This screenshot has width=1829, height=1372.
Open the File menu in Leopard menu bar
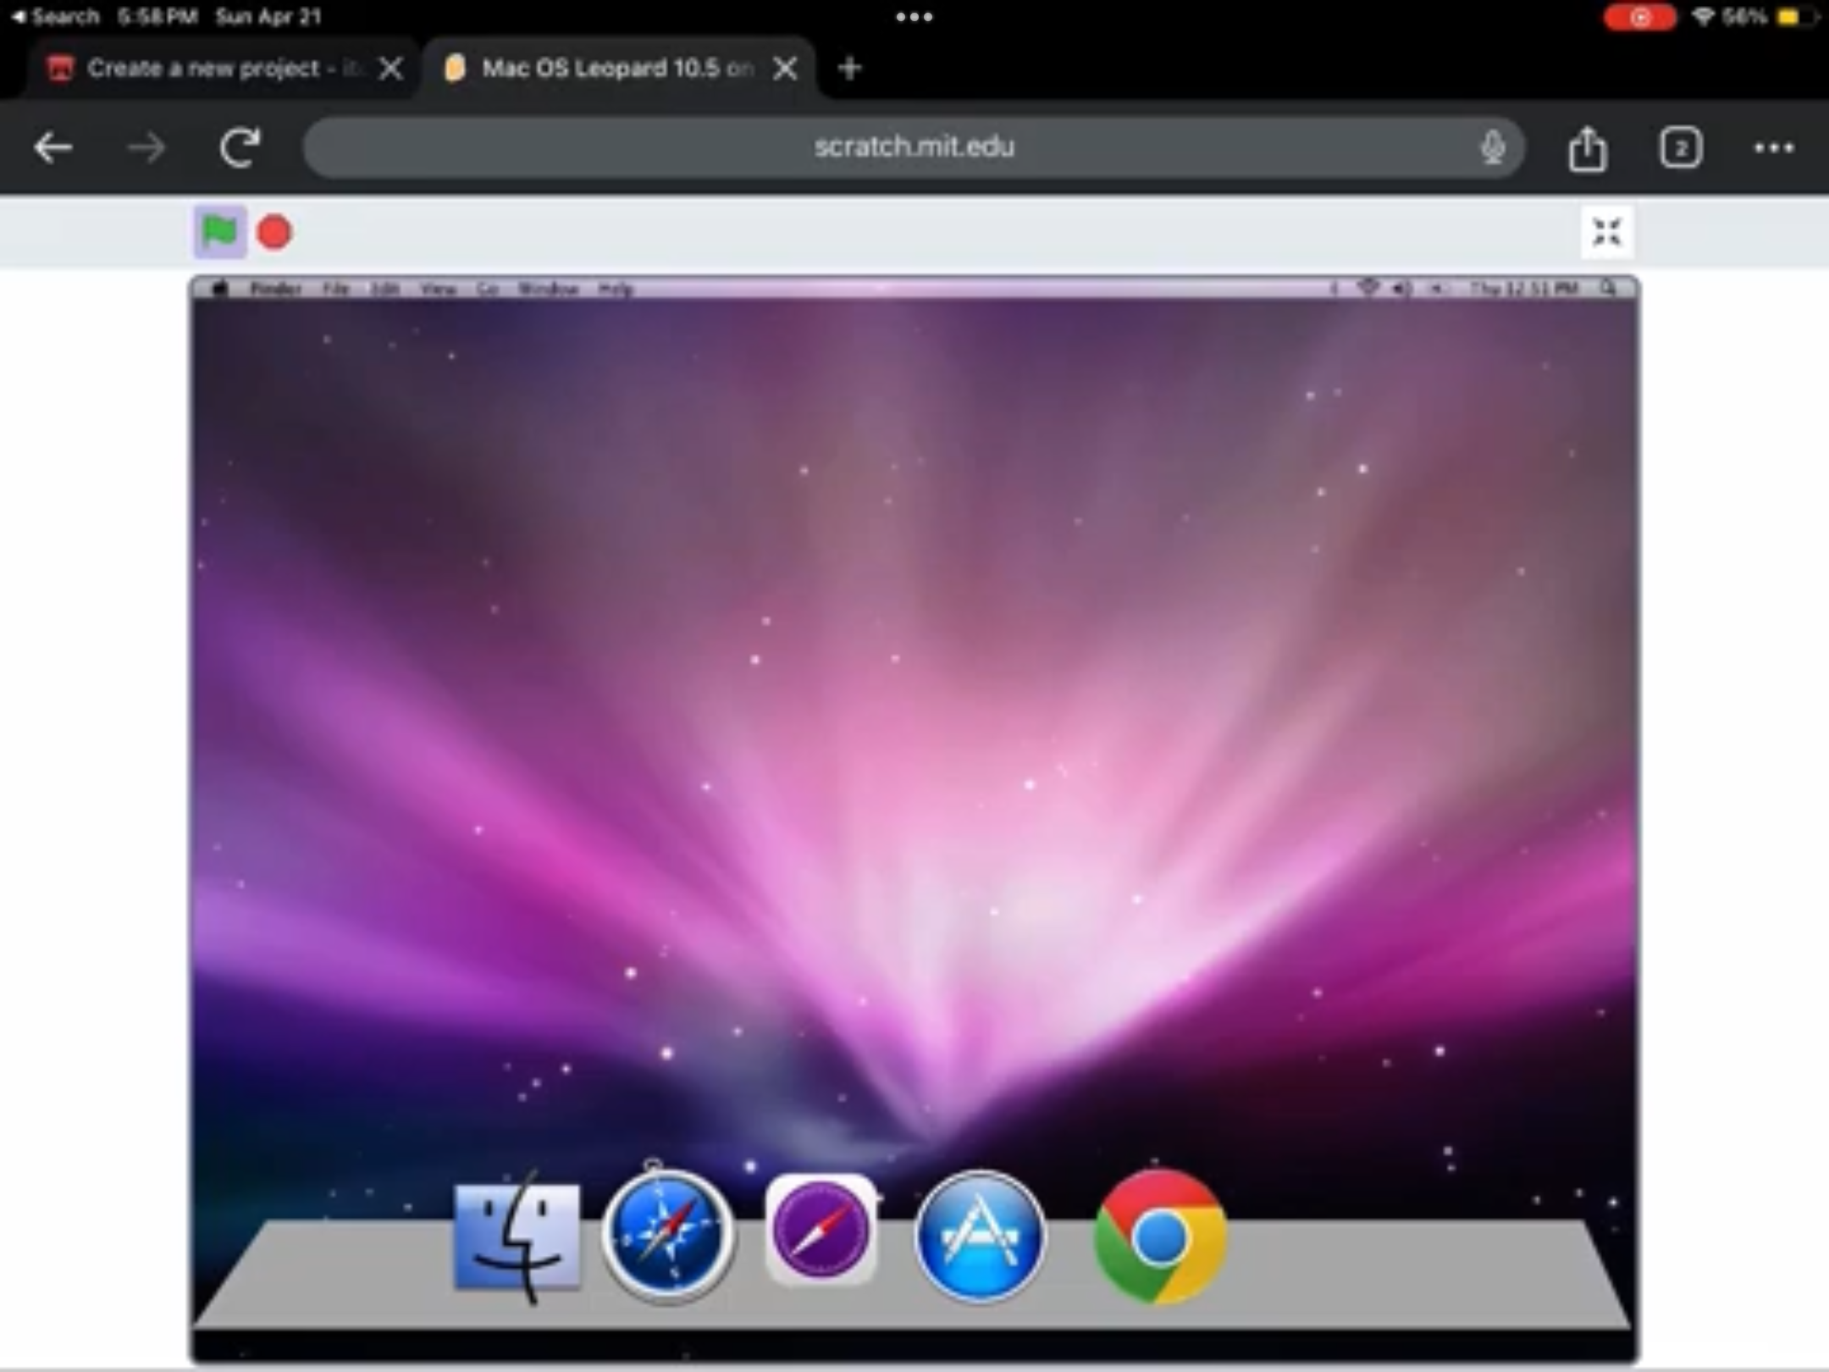336,289
